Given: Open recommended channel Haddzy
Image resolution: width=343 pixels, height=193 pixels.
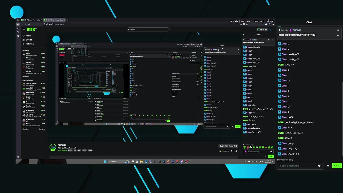Looking at the screenshot, I should (33, 107).
